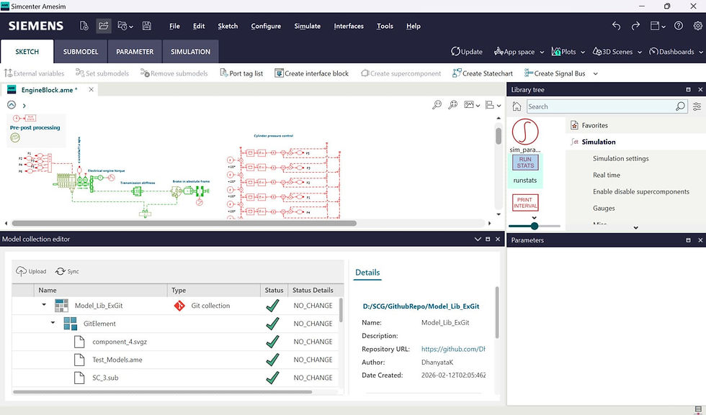Select the PRINT INTERVAL component
This screenshot has width=706, height=415.
[x=525, y=203]
